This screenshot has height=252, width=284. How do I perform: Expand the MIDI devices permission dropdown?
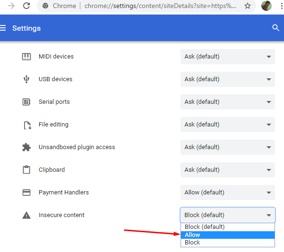pyautogui.click(x=227, y=57)
